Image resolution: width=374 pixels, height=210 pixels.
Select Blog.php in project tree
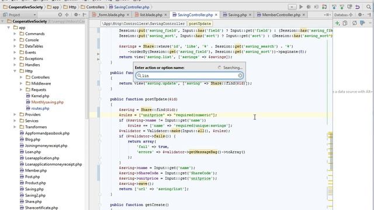33,139
